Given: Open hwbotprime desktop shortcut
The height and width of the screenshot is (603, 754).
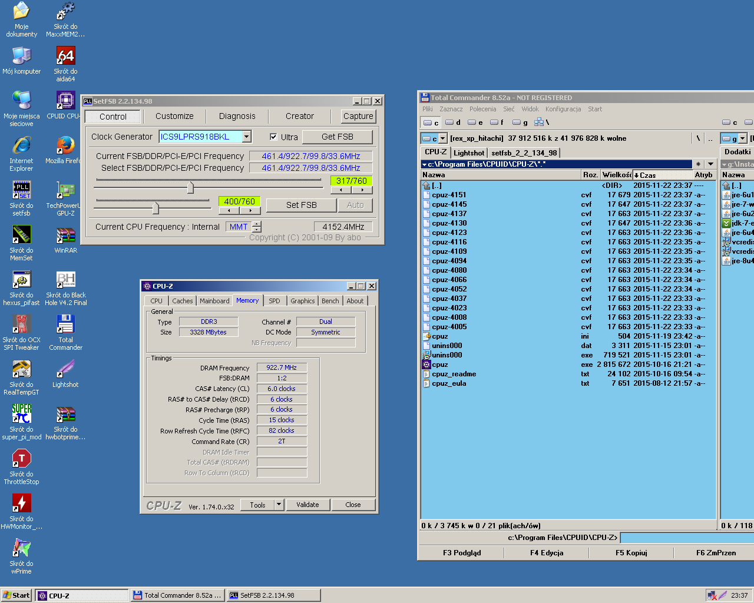Looking at the screenshot, I should point(65,422).
